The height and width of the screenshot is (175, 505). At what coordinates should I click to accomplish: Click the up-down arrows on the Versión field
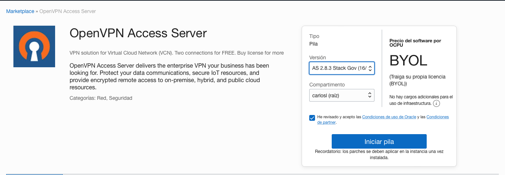pos(370,68)
